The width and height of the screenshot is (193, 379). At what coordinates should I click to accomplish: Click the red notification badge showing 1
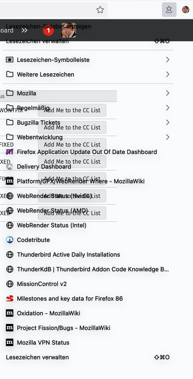48,30
